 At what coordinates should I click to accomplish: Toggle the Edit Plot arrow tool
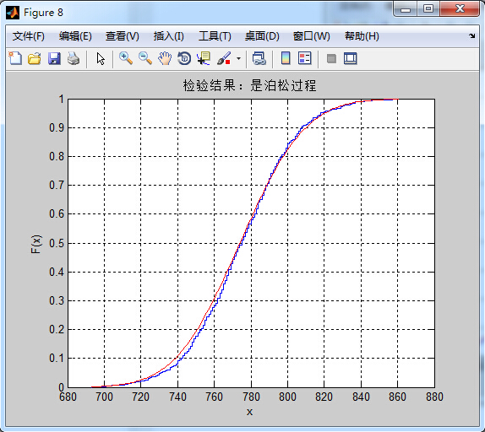point(101,58)
